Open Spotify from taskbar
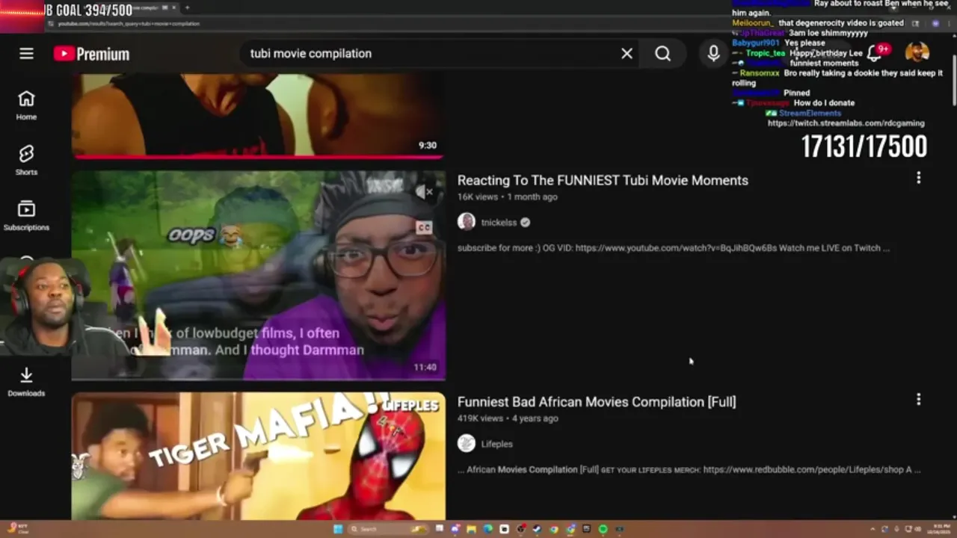Image resolution: width=957 pixels, height=538 pixels. pyautogui.click(x=603, y=529)
